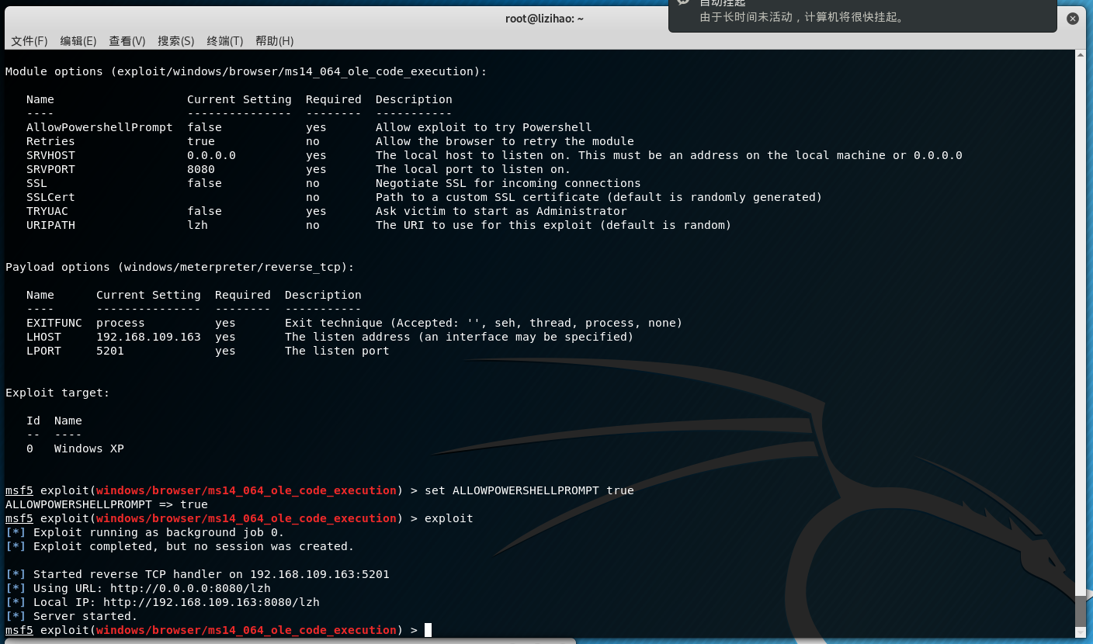Click the AllowPowershellPrompt option name
1093x644 pixels.
tap(99, 127)
